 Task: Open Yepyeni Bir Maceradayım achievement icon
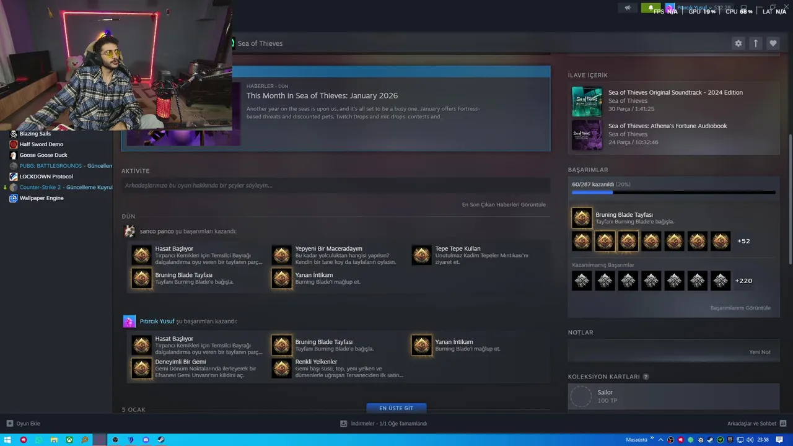pos(281,255)
